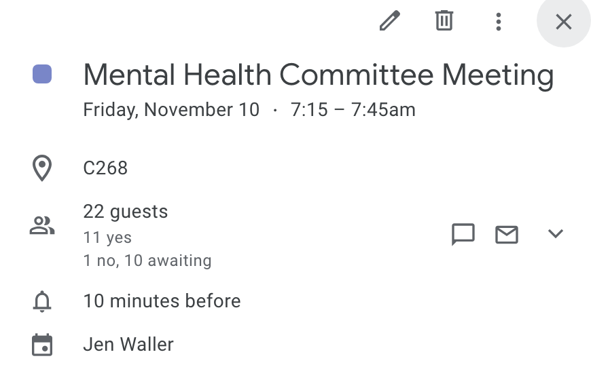The width and height of the screenshot is (591, 384).
Task: Open the C268 location text
Action: pyautogui.click(x=105, y=168)
